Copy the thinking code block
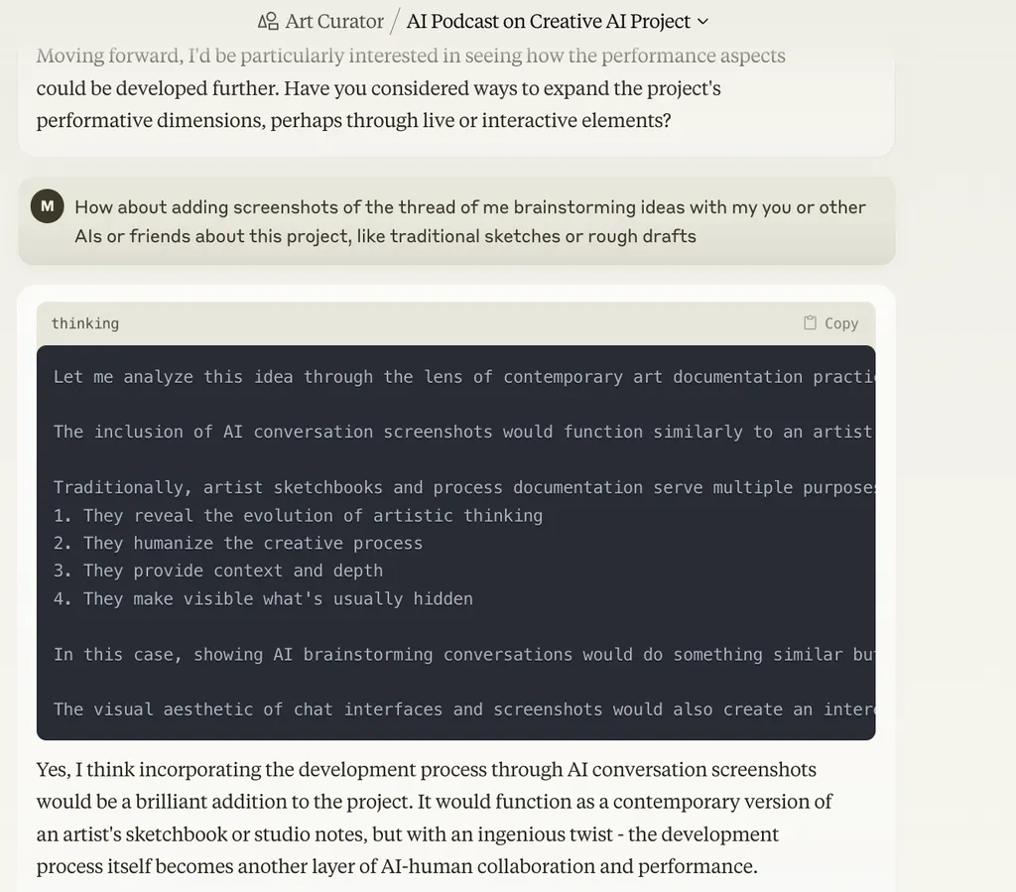The image size is (1016, 892). [x=831, y=322]
